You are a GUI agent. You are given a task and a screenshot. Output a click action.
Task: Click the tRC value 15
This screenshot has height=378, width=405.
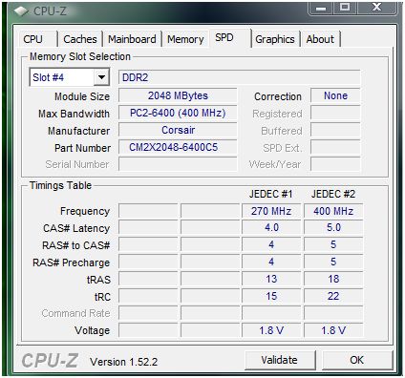click(271, 296)
